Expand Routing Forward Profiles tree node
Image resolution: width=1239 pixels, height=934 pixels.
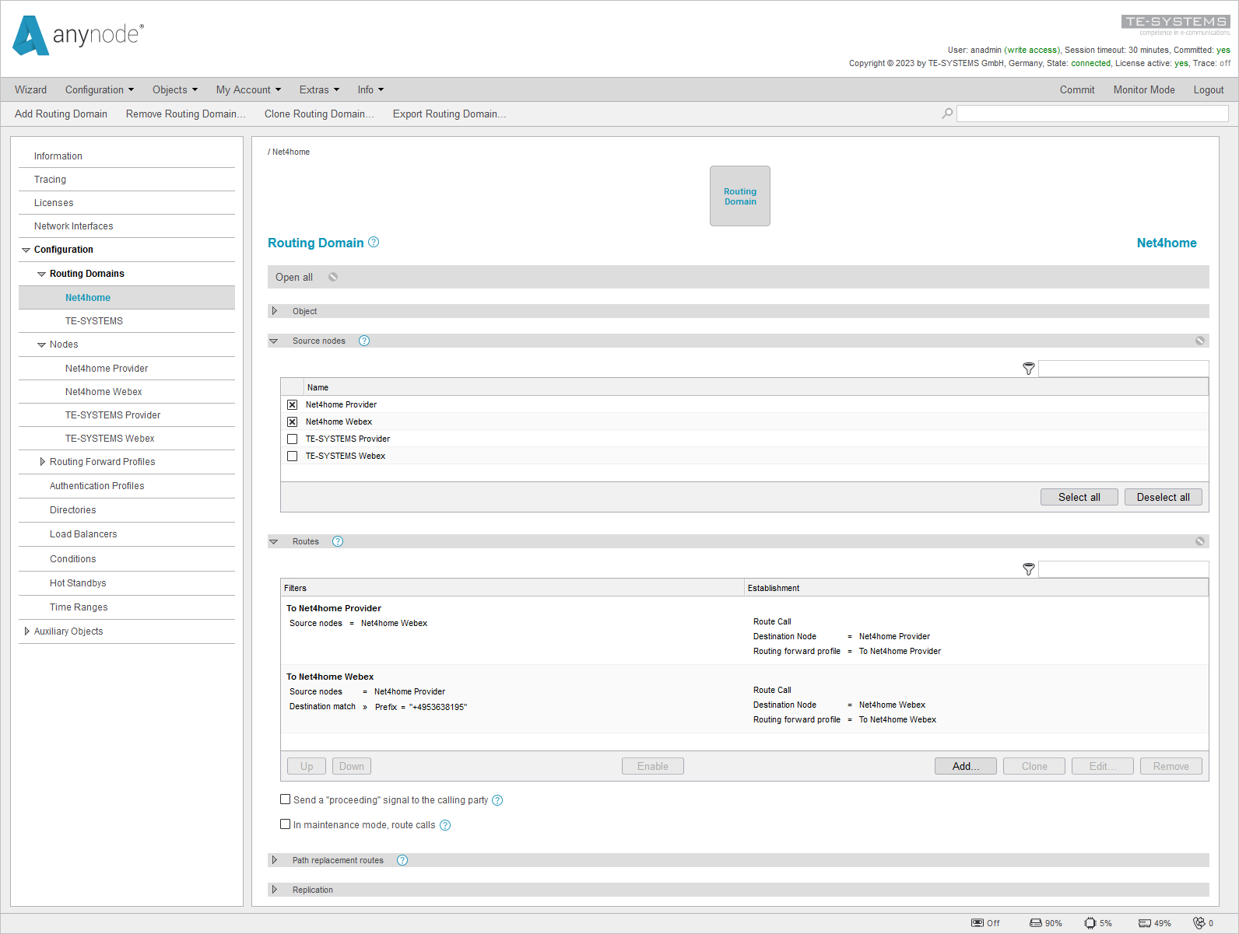[42, 462]
